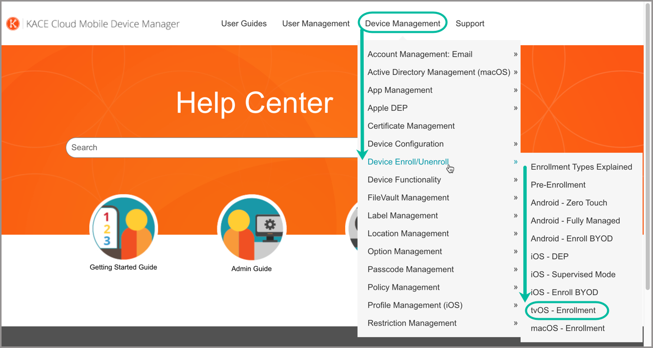Select Android - Zero Touch entry
Image resolution: width=653 pixels, height=348 pixels.
point(568,203)
